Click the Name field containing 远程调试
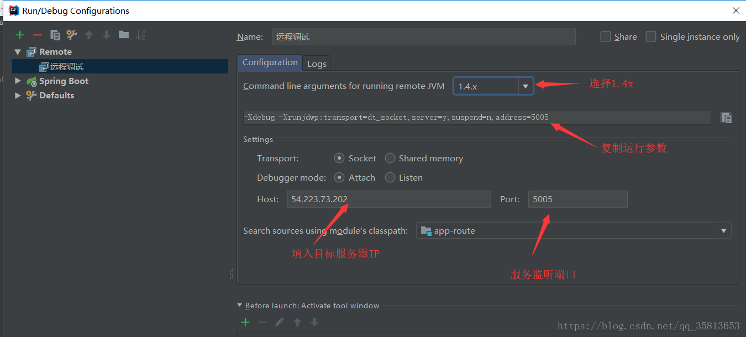This screenshot has width=746, height=337. 424,36
